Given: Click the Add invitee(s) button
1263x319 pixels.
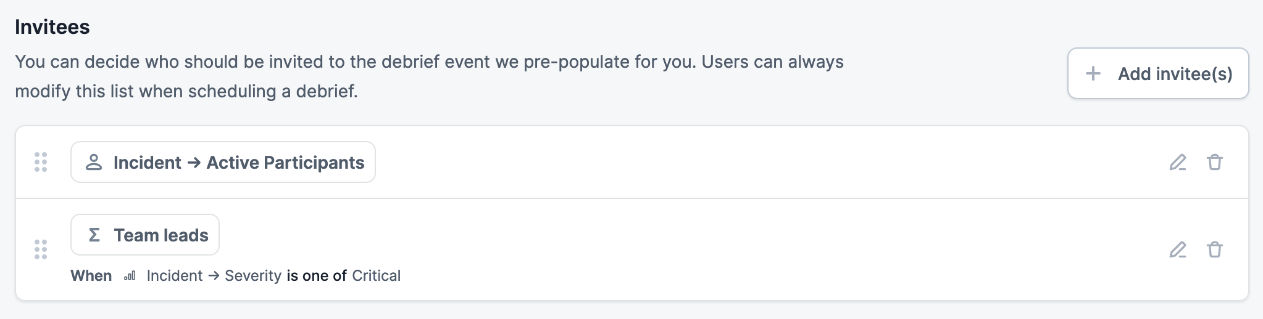Looking at the screenshot, I should click(x=1157, y=73).
